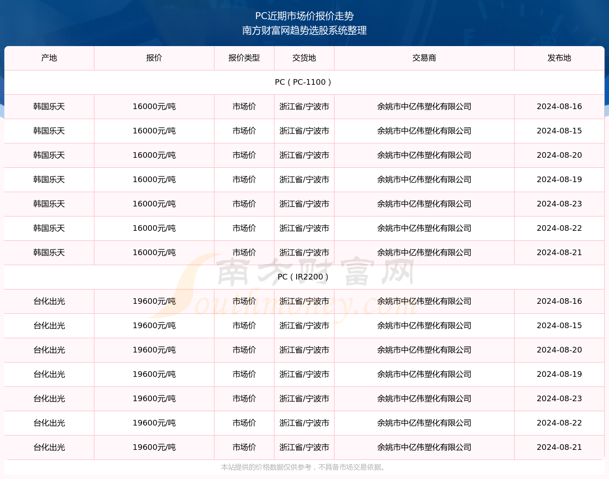Click the PC ( IR2200 ) section heading

[304, 277]
